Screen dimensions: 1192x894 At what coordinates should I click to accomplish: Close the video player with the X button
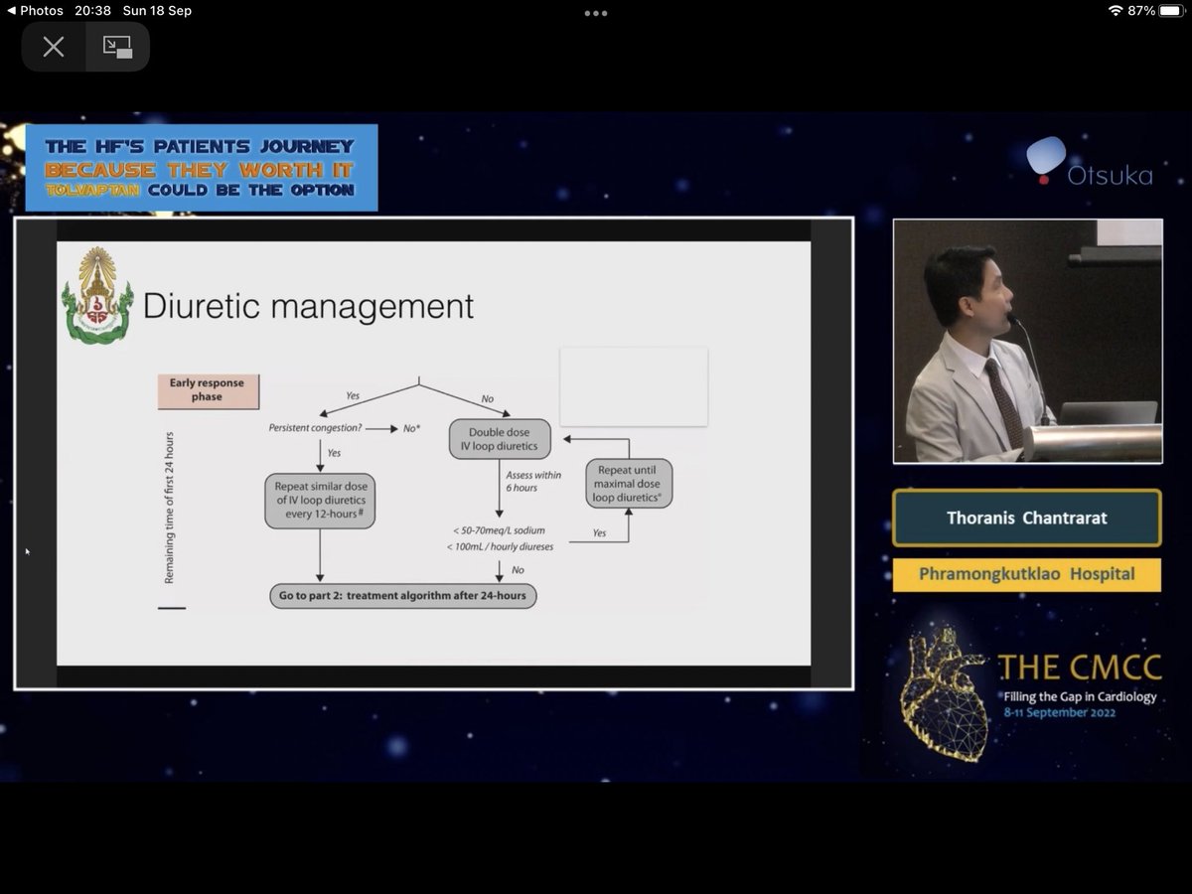54,47
